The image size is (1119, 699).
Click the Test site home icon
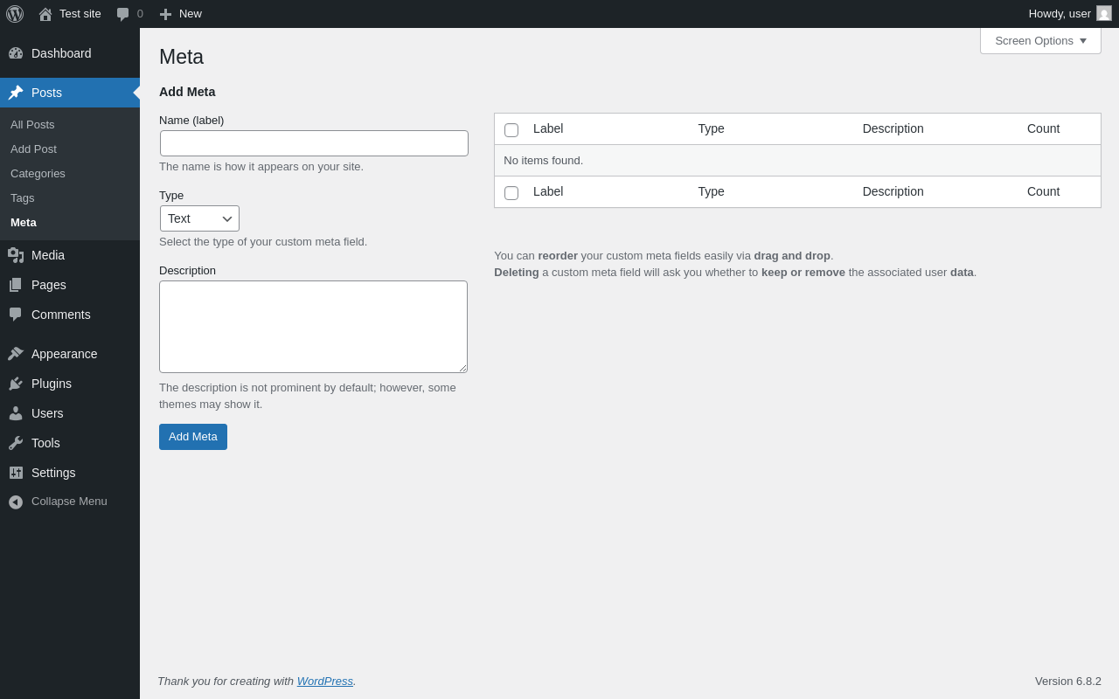point(45,14)
